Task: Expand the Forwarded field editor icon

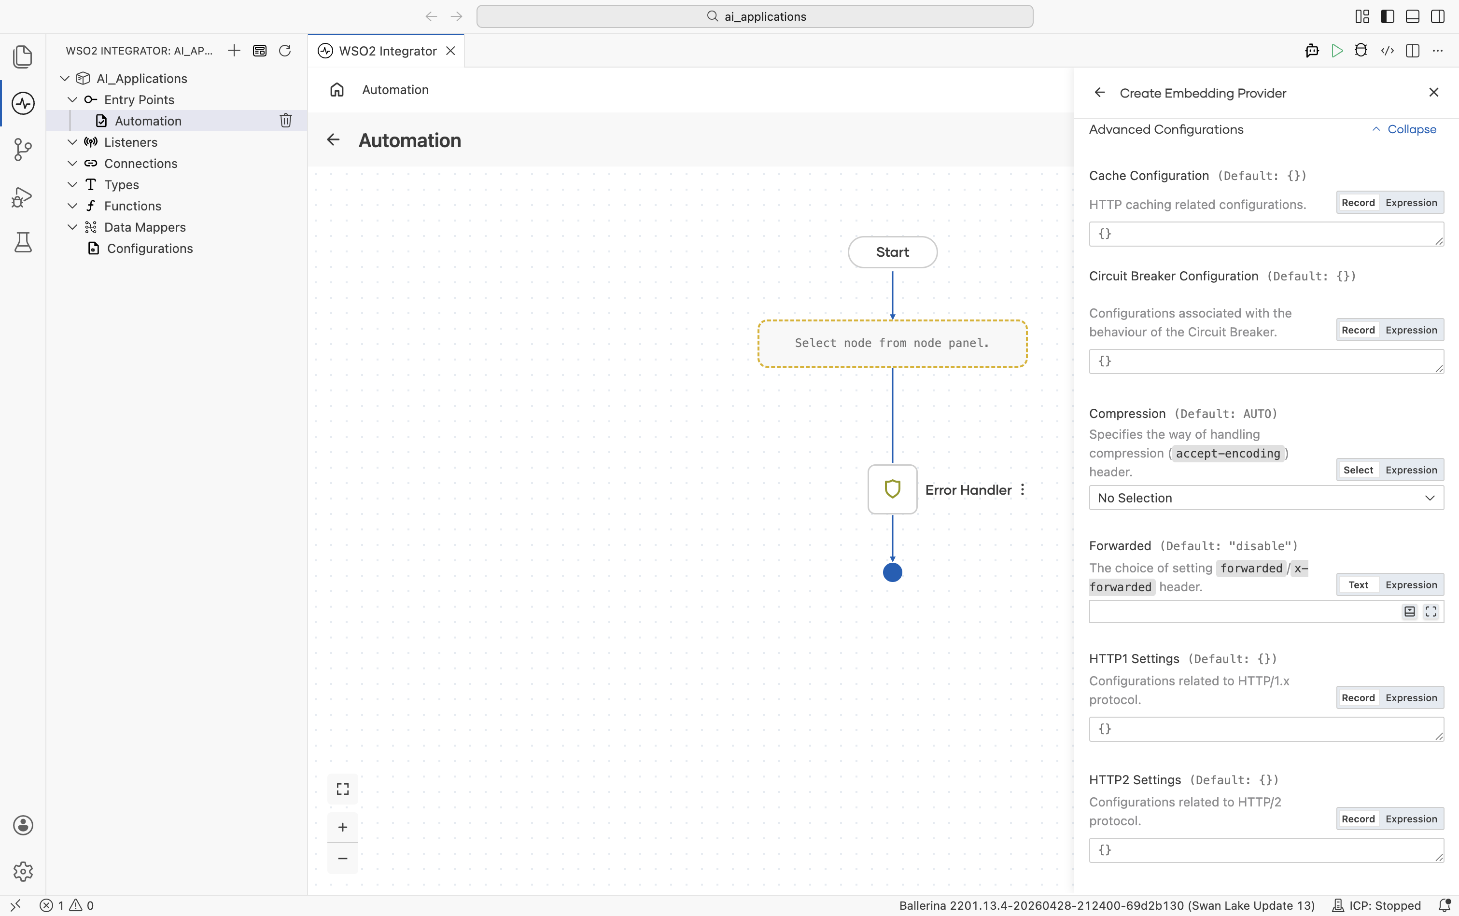Action: [x=1431, y=611]
